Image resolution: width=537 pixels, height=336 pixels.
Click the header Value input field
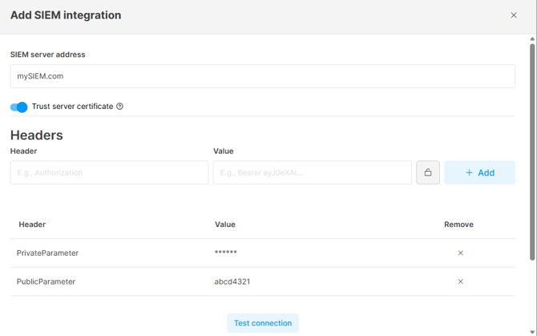(313, 172)
